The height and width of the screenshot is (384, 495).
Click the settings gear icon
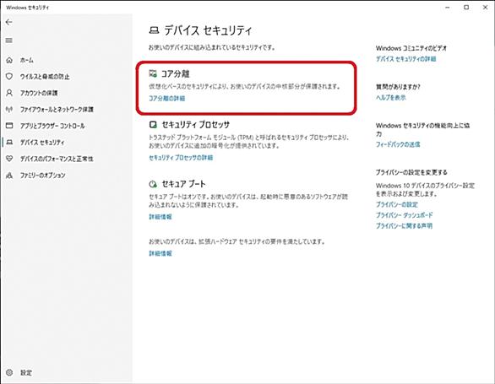(x=9, y=372)
